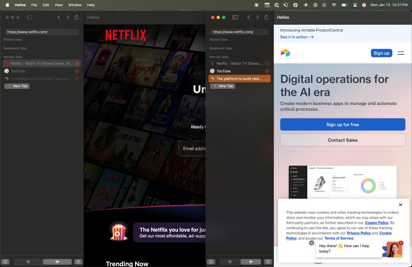Click the circled plus icon in right sidebar bottom
This screenshot has height=267, width=412.
pyautogui.click(x=268, y=262)
